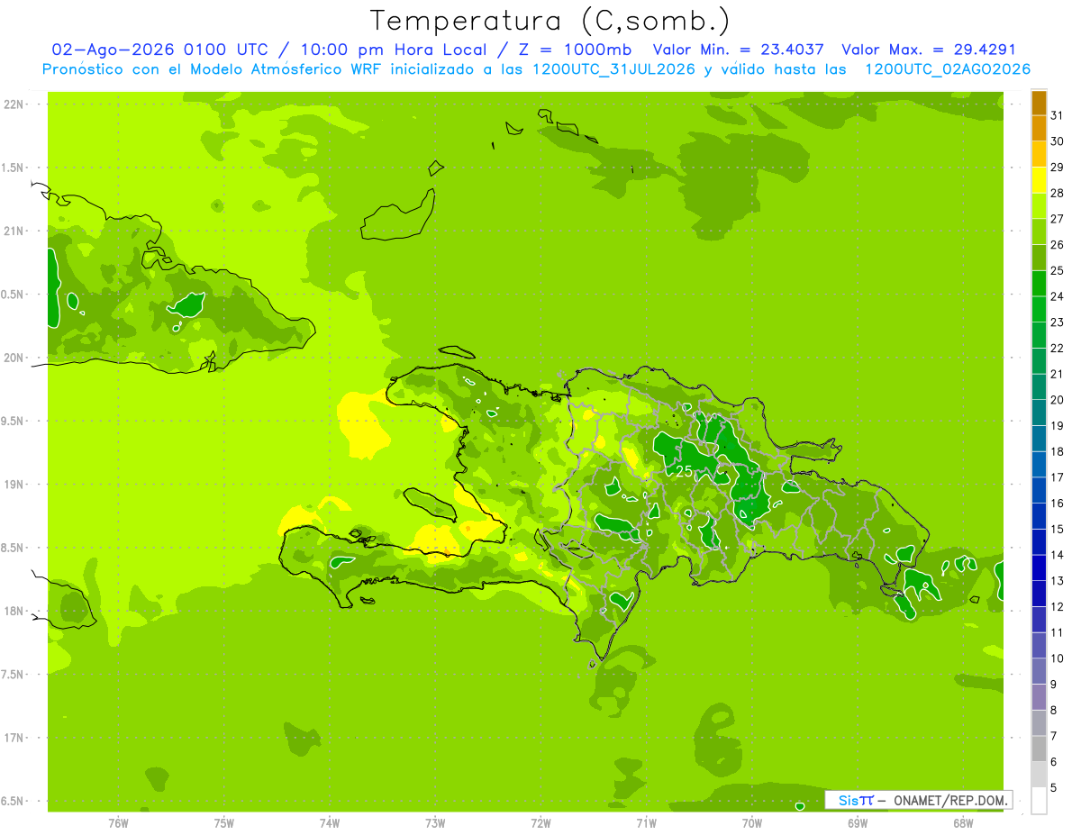The height and width of the screenshot is (835, 1081).
Task: Click the green legend swatch between 24 and 25
Action: [x=1039, y=284]
